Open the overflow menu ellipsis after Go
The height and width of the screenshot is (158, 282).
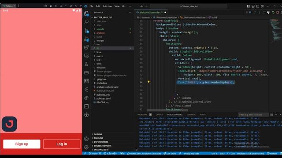coord(130,6)
